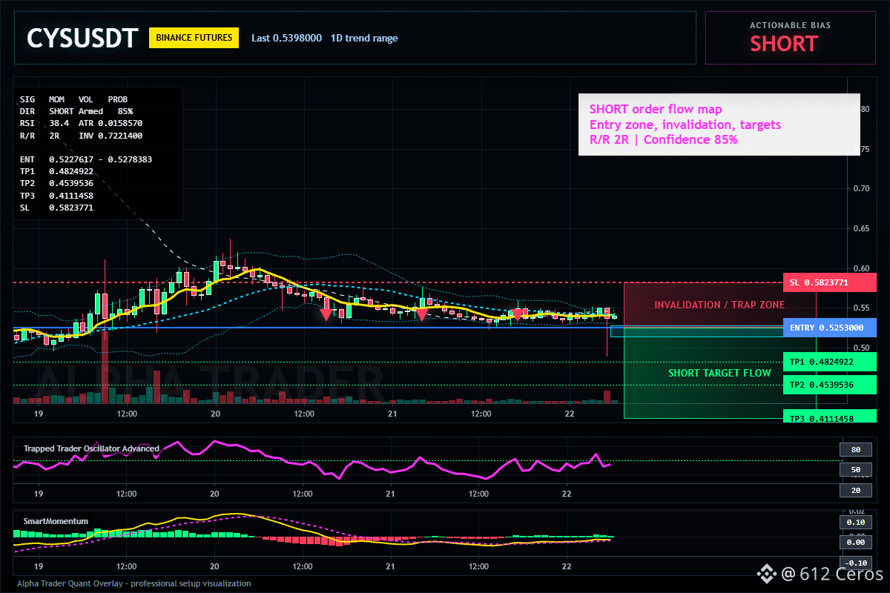Image resolution: width=890 pixels, height=593 pixels.
Task: Click the leftmost red down-arrow sell signal
Action: tap(326, 314)
